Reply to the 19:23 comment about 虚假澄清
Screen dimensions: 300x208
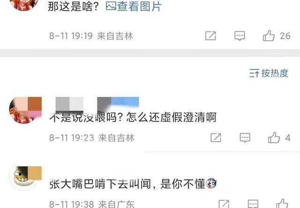point(245,138)
